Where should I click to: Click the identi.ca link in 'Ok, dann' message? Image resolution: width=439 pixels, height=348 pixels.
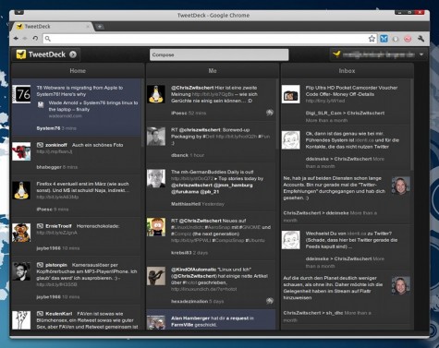(365, 140)
